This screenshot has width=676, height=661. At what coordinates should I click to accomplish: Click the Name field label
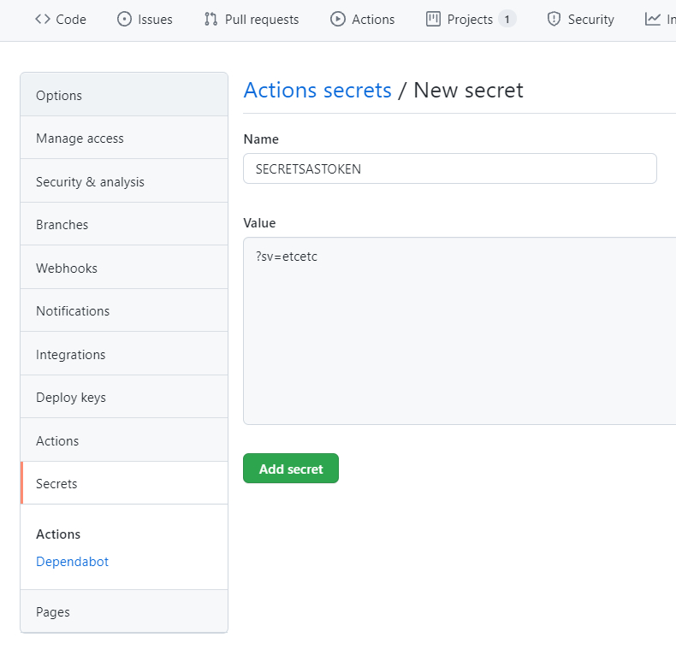click(261, 139)
